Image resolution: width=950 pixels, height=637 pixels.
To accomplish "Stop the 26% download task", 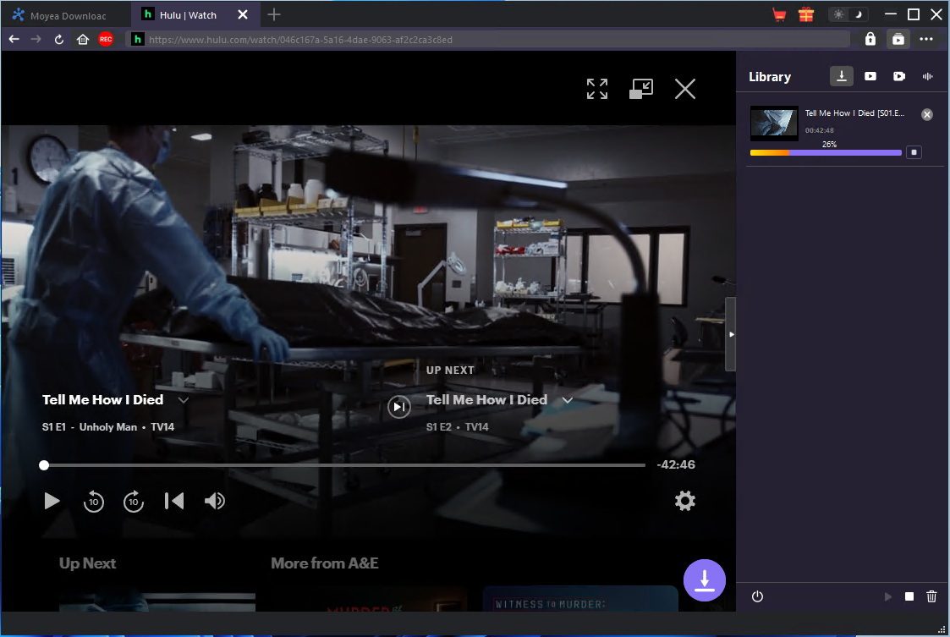I will 914,152.
